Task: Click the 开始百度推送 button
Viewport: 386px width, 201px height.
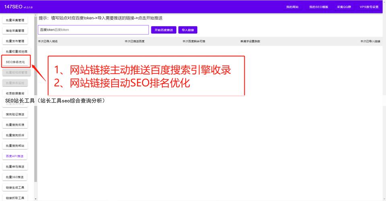Action: coord(164,30)
